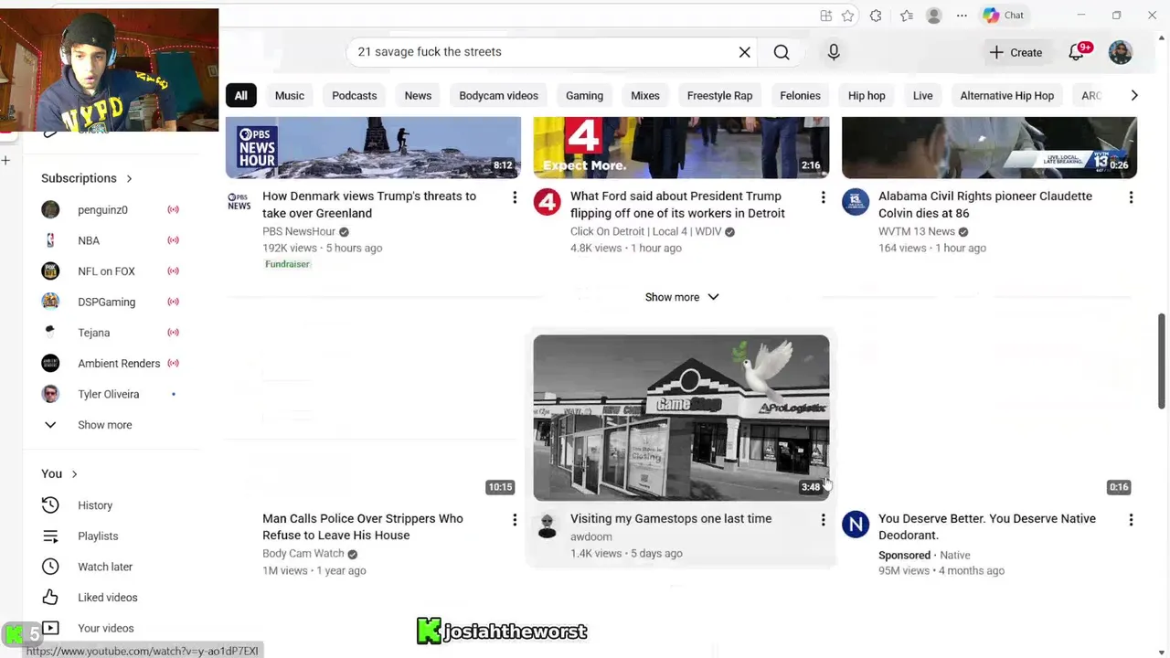The width and height of the screenshot is (1170, 658).
Task: Open browser settings and more menu
Action: pos(962,16)
